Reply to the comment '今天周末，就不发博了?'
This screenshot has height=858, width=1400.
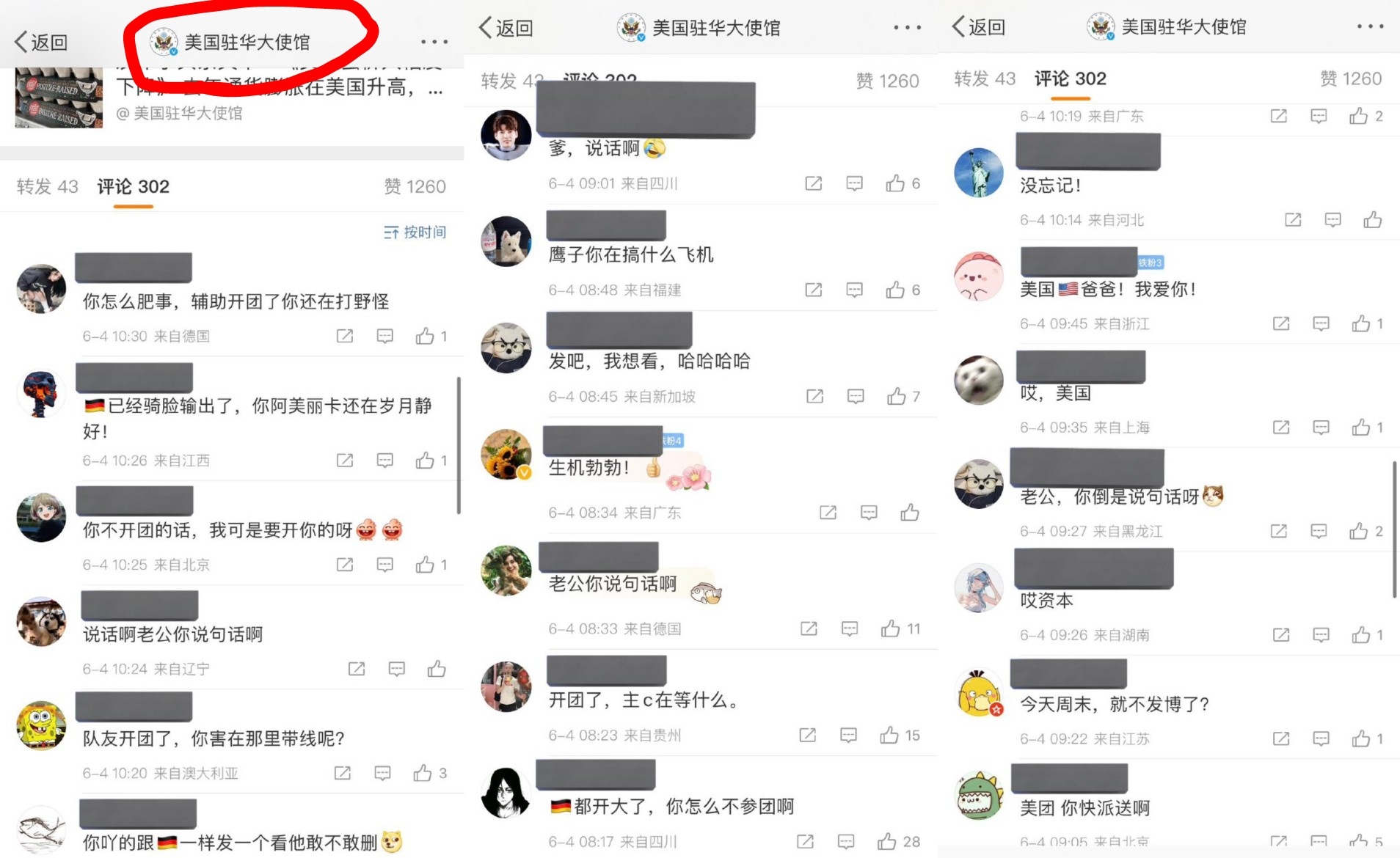tap(1321, 738)
